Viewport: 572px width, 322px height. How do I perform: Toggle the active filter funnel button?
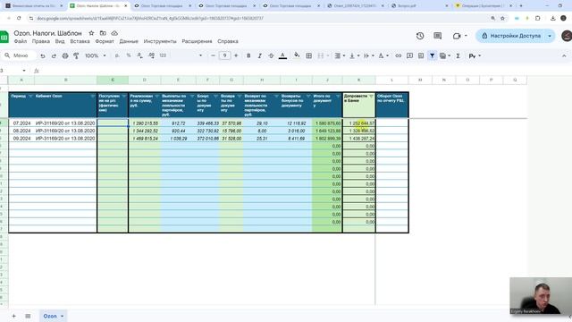click(432, 55)
